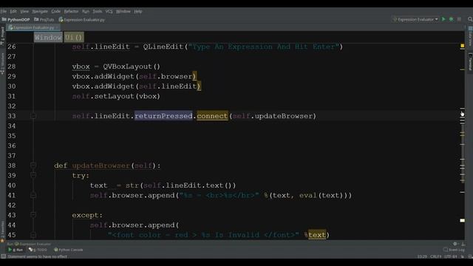The height and width of the screenshot is (266, 473).
Task: Click the returnPressed text on line 33
Action: tap(163, 116)
